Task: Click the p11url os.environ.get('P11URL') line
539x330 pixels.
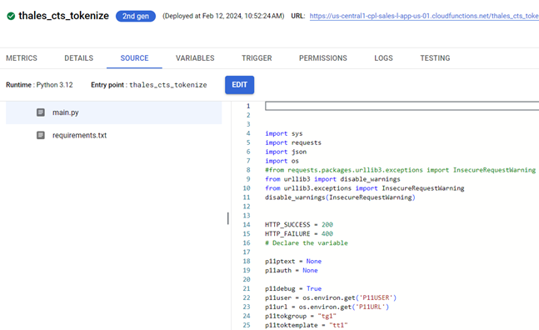Action: click(x=327, y=307)
